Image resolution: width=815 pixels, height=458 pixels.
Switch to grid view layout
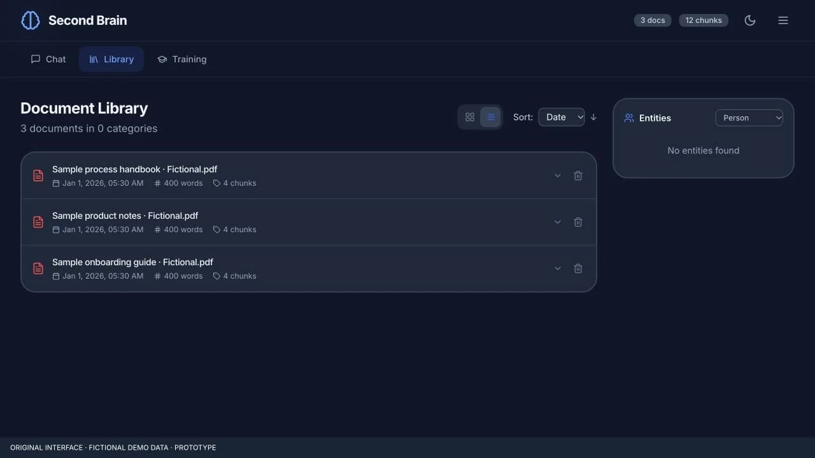tap(470, 117)
